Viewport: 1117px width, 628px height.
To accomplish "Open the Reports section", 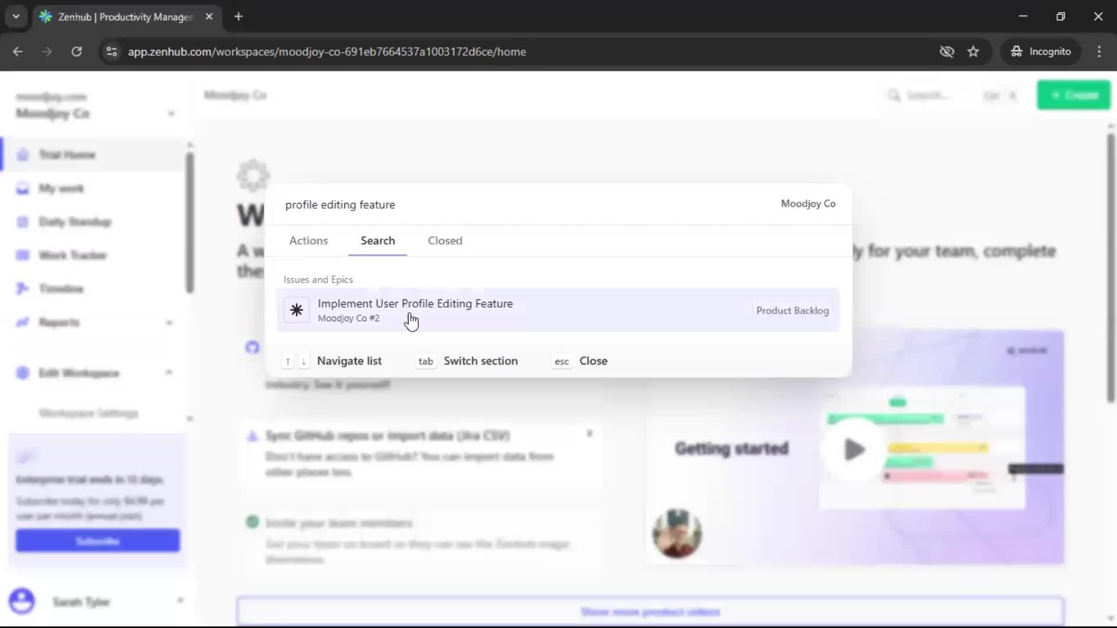I will pyautogui.click(x=58, y=322).
